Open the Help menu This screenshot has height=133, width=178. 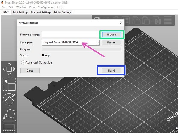[60, 7]
